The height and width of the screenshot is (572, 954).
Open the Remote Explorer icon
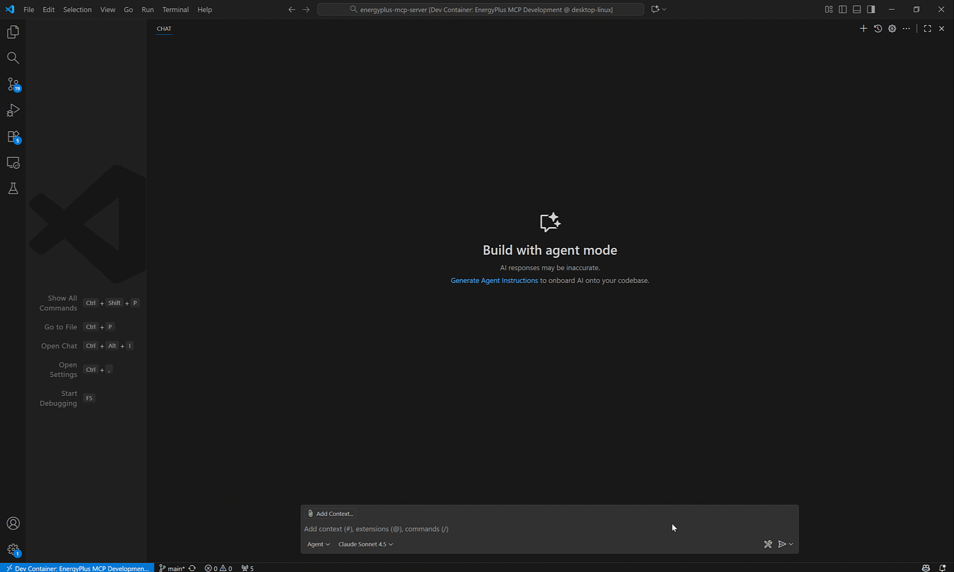pyautogui.click(x=13, y=163)
